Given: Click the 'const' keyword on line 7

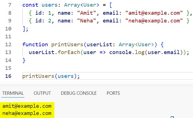Looking at the screenshot, I should click(x=30, y=5).
